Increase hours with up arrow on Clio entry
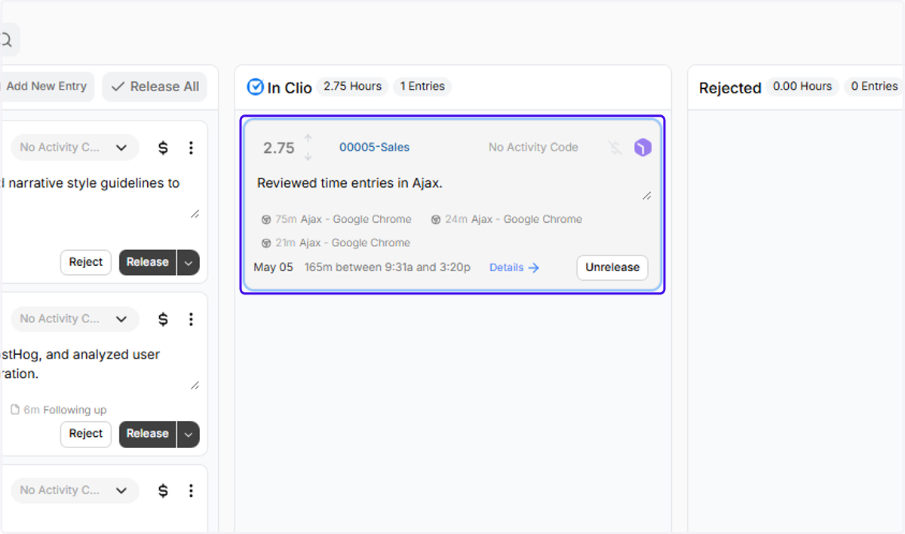 [x=308, y=139]
